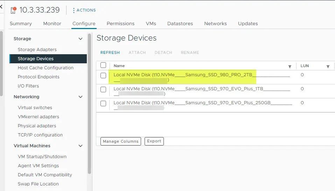Click the LUN column filter icon
This screenshot has height=191, width=335.
click(328, 66)
